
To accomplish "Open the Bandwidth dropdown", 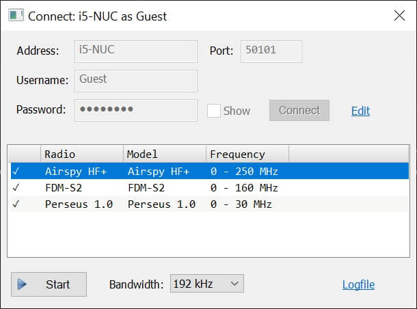I will point(206,284).
